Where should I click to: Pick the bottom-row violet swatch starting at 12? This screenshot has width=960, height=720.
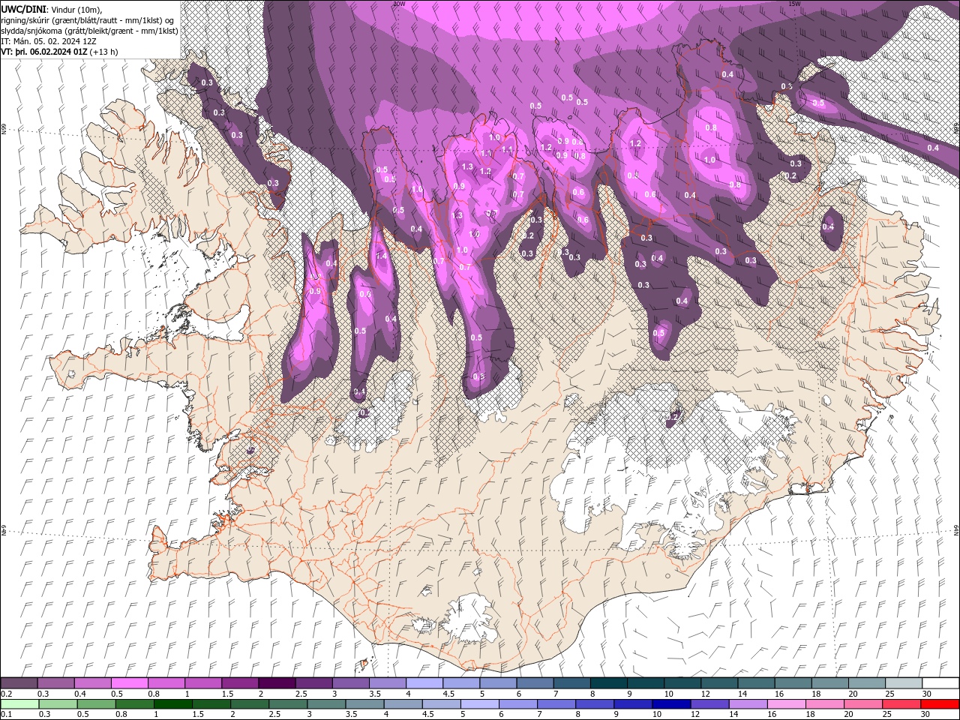709,704
